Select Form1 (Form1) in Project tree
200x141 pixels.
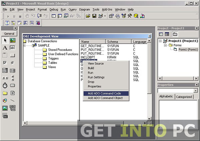pos(188,50)
